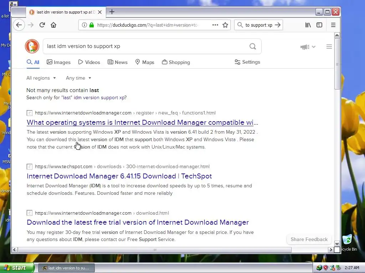
Task: Click favicon beside download.html result URL
Action: [x=30, y=213]
